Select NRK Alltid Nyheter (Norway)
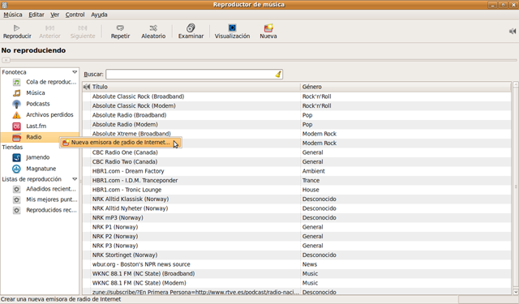This screenshot has width=519, height=304. 297,208
